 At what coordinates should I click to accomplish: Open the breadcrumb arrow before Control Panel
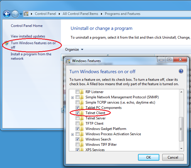(x=32, y=14)
